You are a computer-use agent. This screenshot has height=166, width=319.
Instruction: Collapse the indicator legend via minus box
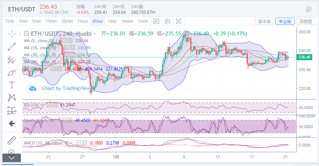26,34
